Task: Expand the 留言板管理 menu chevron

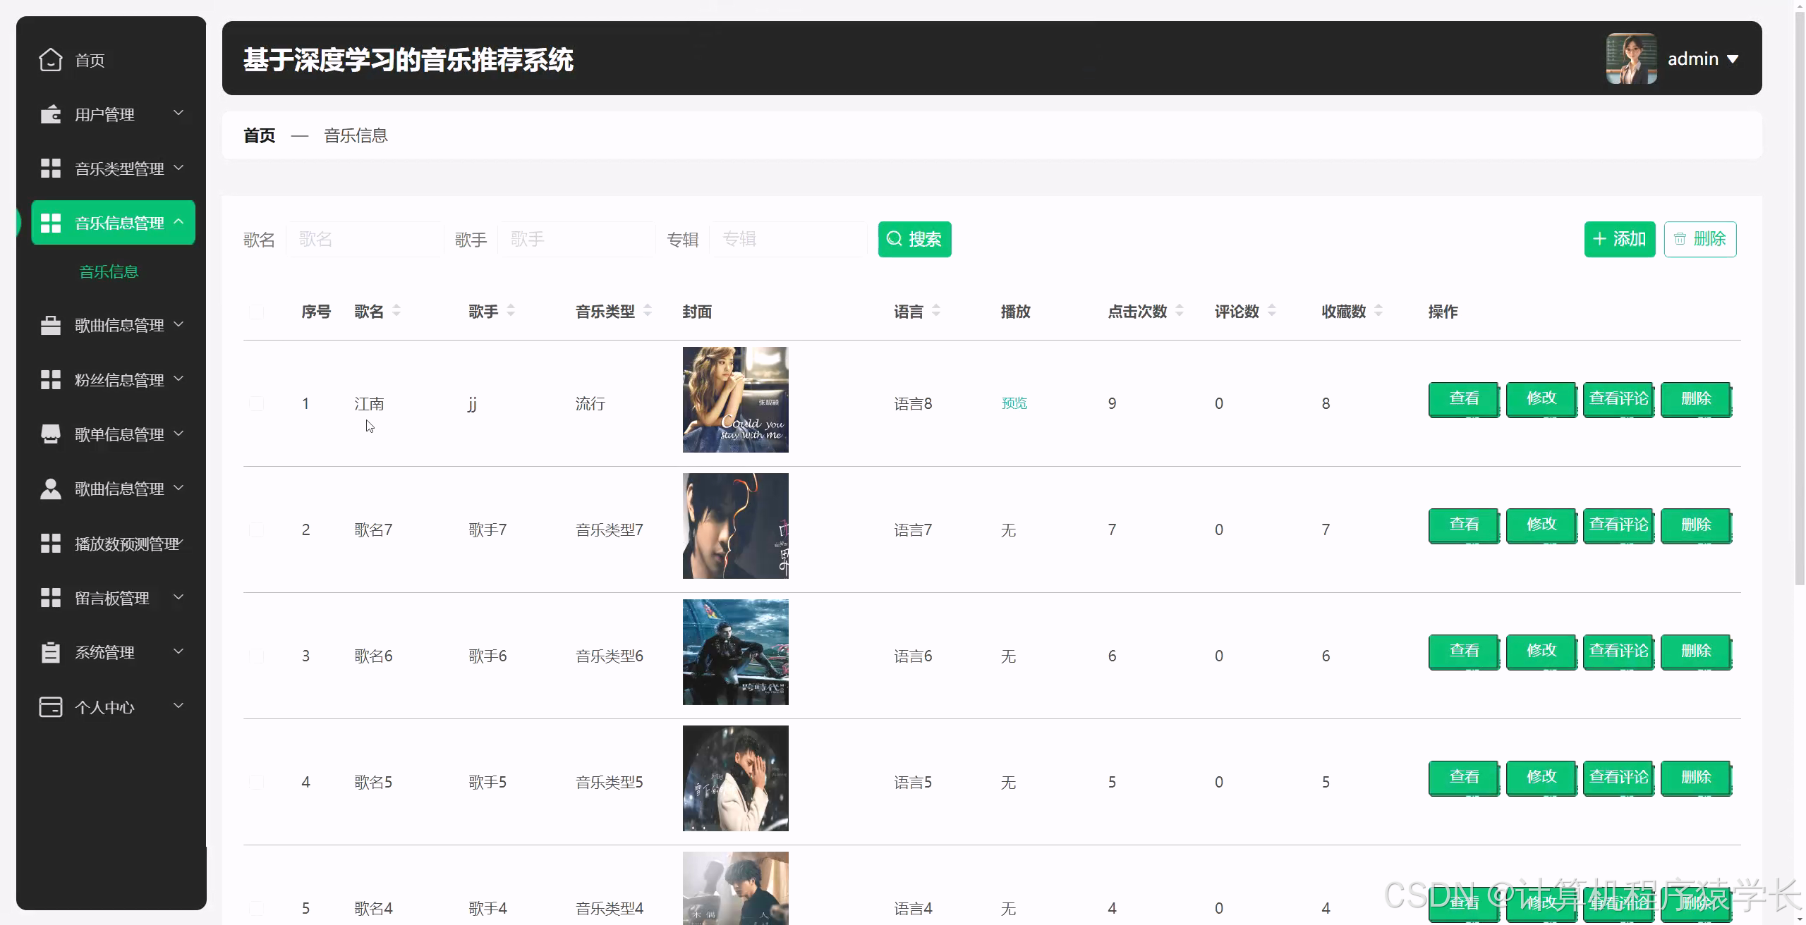Action: click(x=178, y=597)
